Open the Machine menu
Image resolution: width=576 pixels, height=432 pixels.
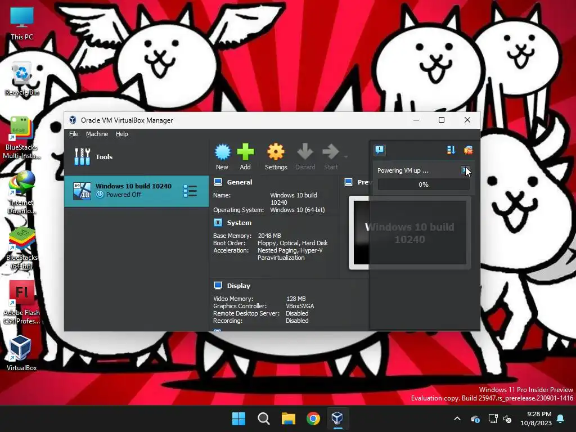pyautogui.click(x=97, y=134)
